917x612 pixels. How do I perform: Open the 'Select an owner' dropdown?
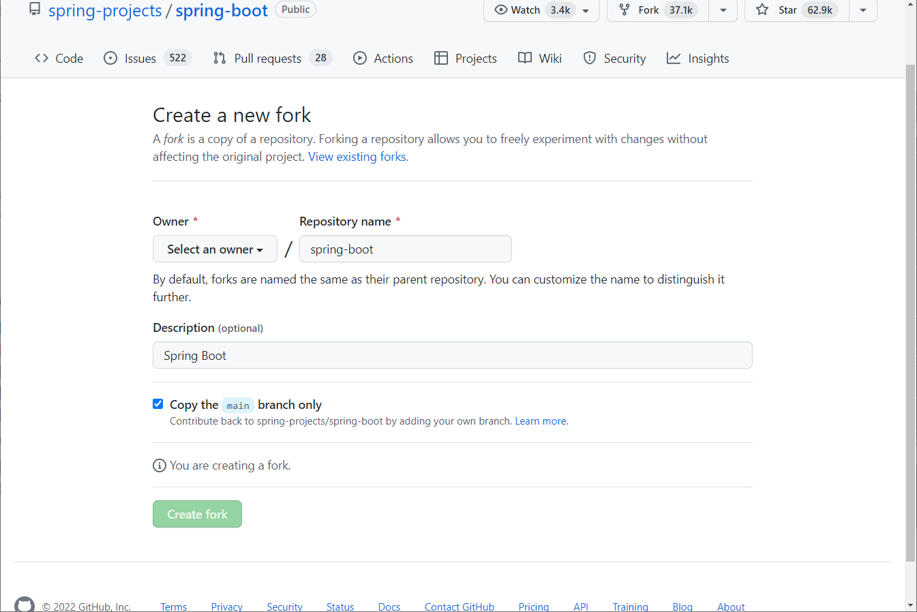click(x=215, y=249)
